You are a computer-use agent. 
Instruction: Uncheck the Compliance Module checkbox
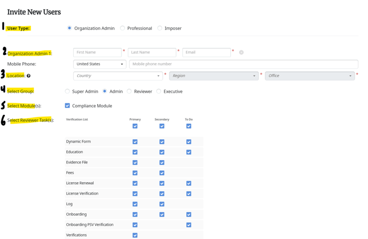67,106
